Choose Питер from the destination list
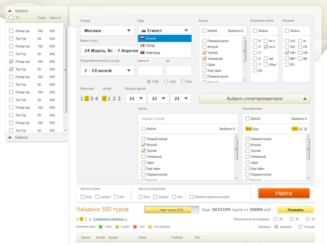The image size is (327, 245). click(165, 45)
